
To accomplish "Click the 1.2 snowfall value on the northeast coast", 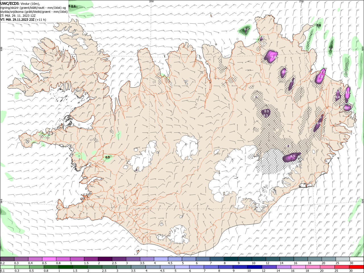I will coord(320,76).
